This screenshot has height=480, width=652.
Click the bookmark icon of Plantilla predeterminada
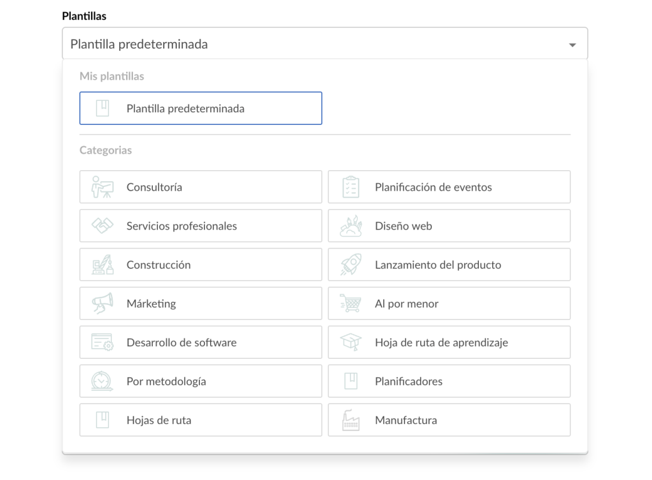click(103, 108)
